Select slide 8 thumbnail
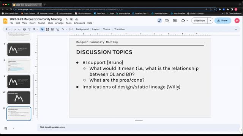This screenshot has height=136, width=243. pos(19,65)
